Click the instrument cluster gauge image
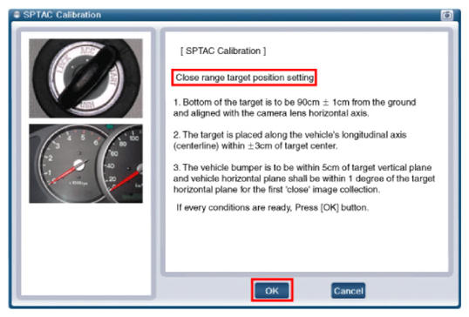469x317 pixels. click(x=85, y=164)
